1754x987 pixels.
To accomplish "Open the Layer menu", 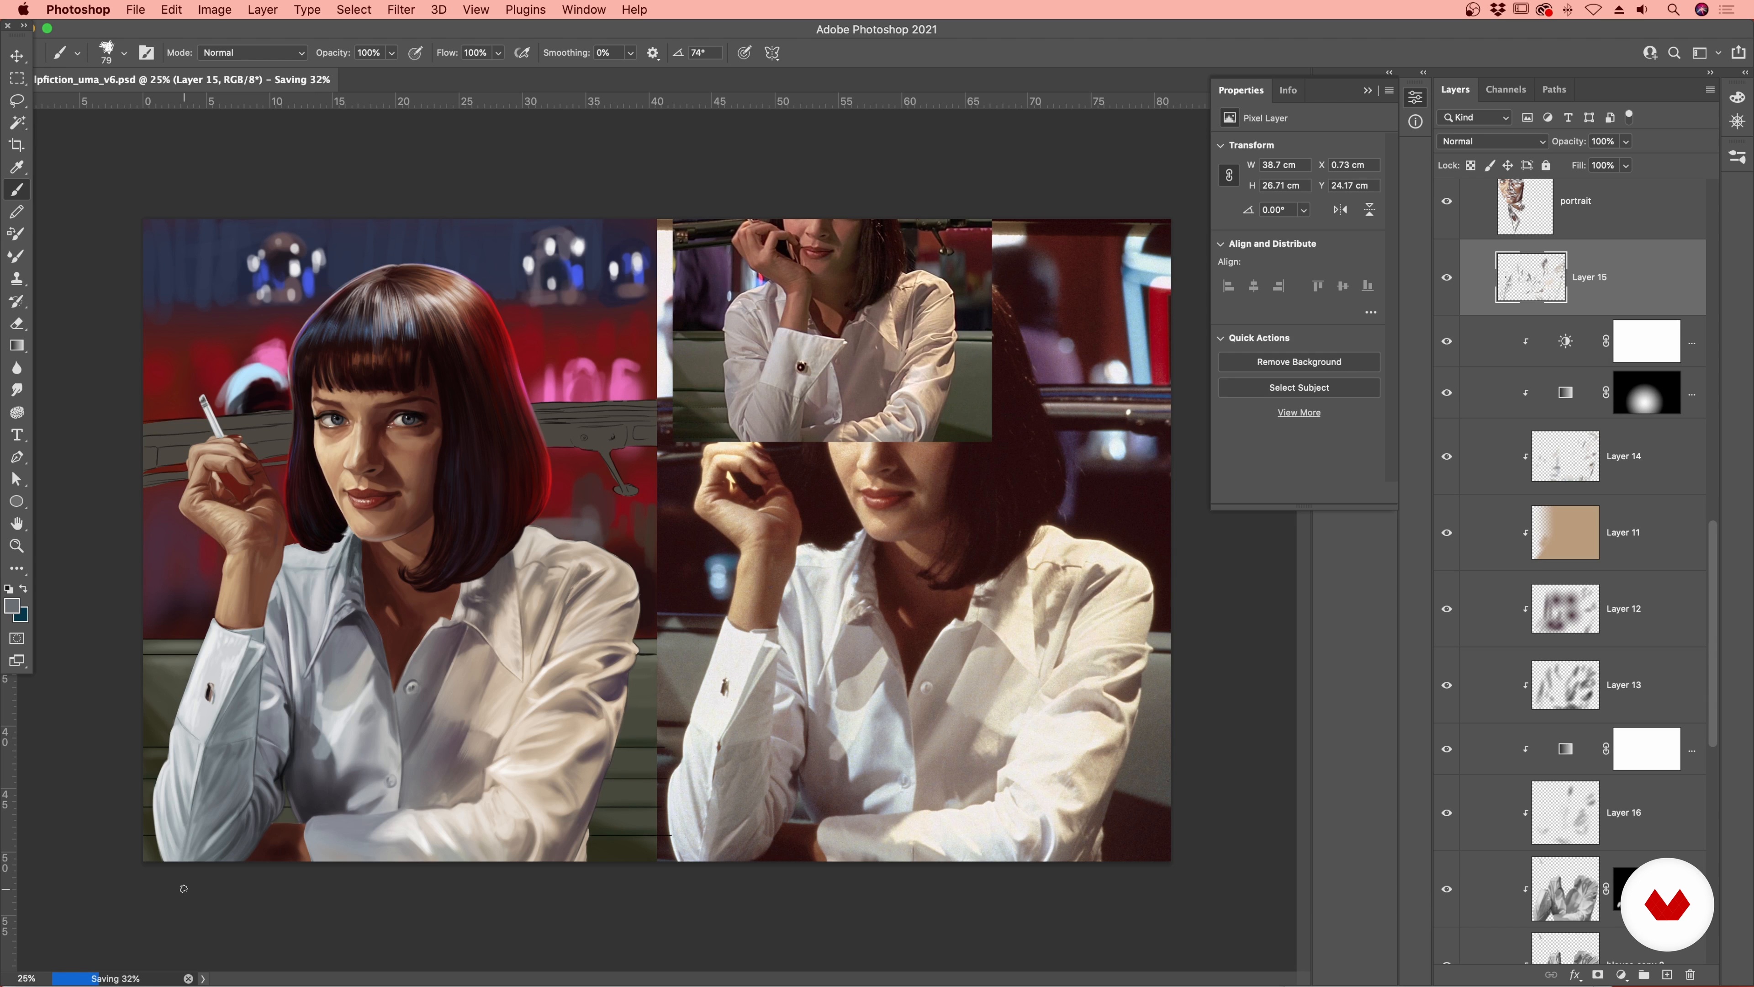I will coord(262,10).
